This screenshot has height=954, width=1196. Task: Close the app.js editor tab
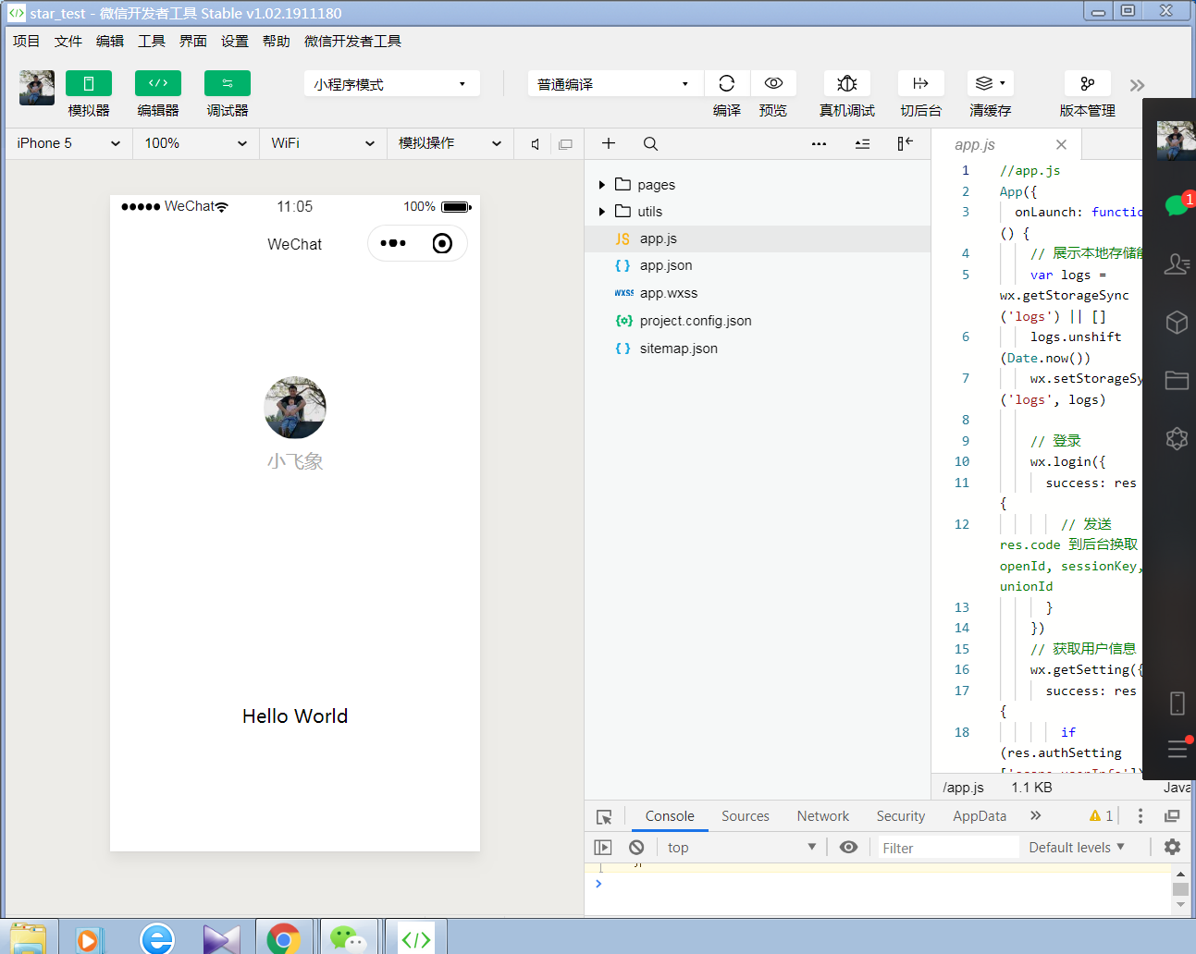pos(1061,144)
